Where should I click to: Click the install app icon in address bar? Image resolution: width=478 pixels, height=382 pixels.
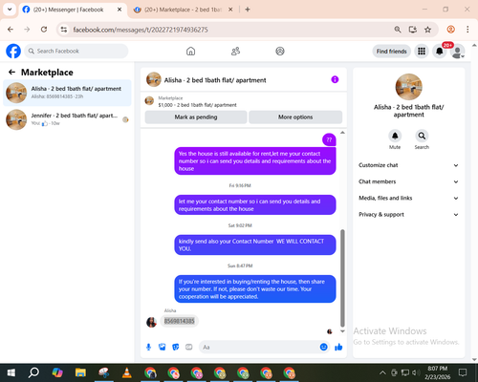413,30
